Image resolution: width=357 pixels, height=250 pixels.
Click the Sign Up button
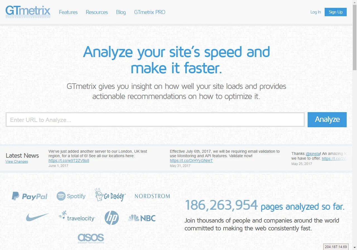click(x=336, y=12)
